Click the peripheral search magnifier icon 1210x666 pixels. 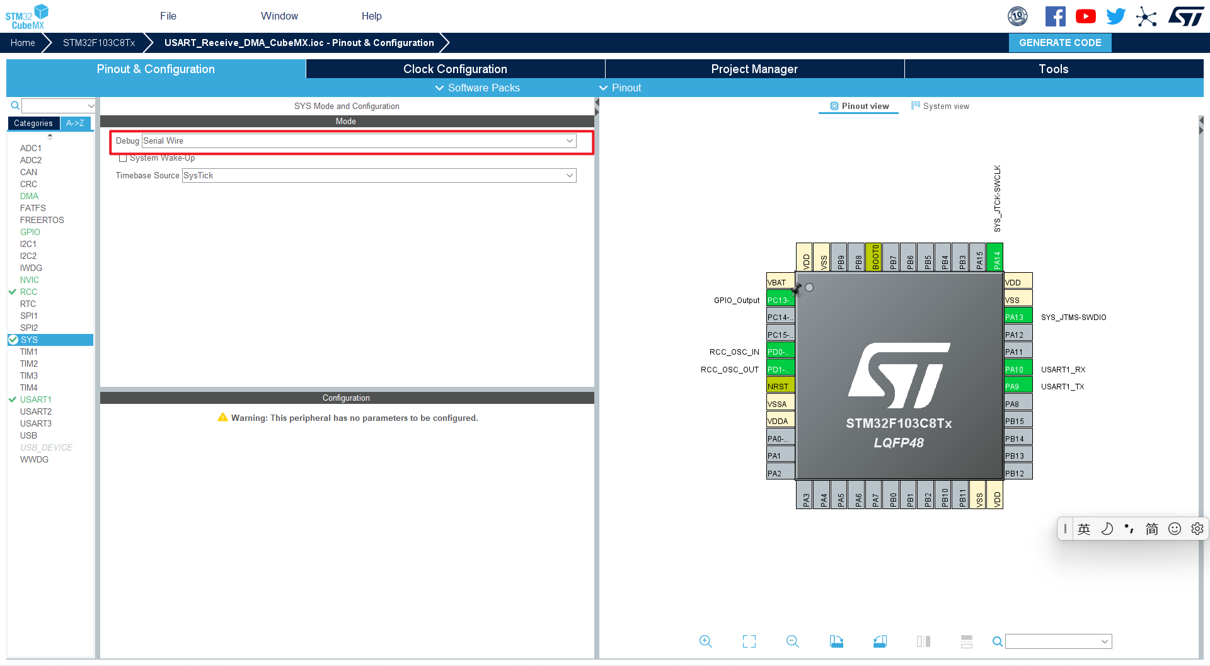coord(14,106)
